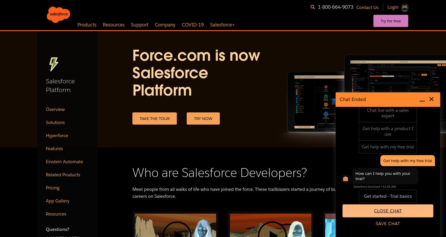
Task: Click the Questions? sidebar label
Action: (x=57, y=229)
